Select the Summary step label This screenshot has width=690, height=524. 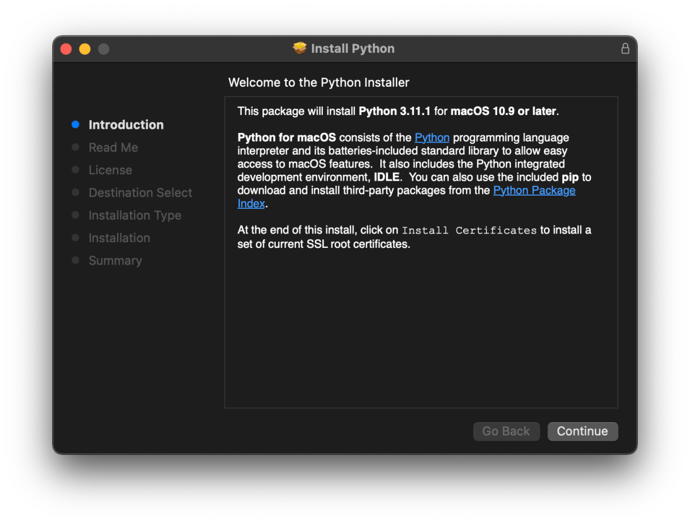(115, 261)
